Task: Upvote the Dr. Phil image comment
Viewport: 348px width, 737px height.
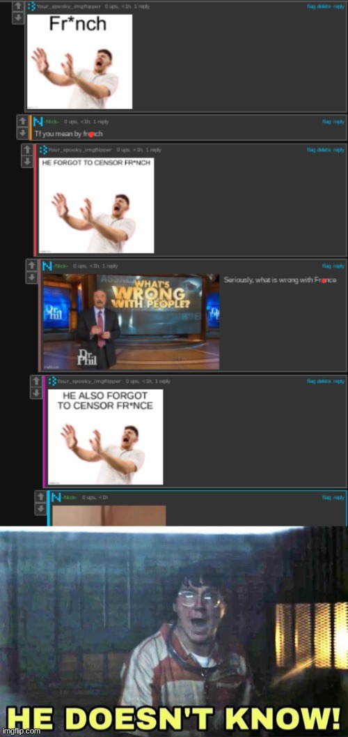Action: [x=31, y=266]
